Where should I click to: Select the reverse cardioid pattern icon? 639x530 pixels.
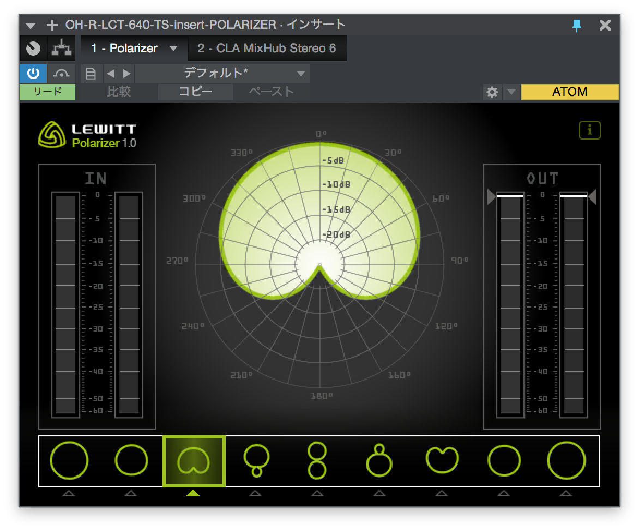pyautogui.click(x=442, y=460)
